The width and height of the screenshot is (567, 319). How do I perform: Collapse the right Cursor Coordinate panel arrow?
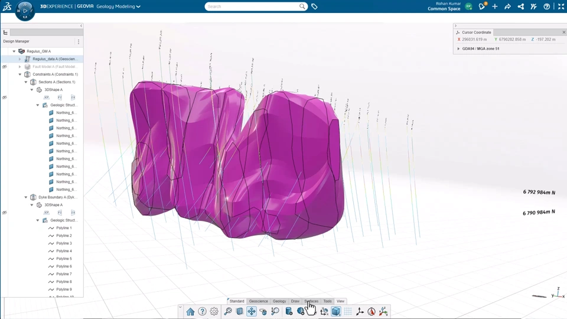pos(455,25)
